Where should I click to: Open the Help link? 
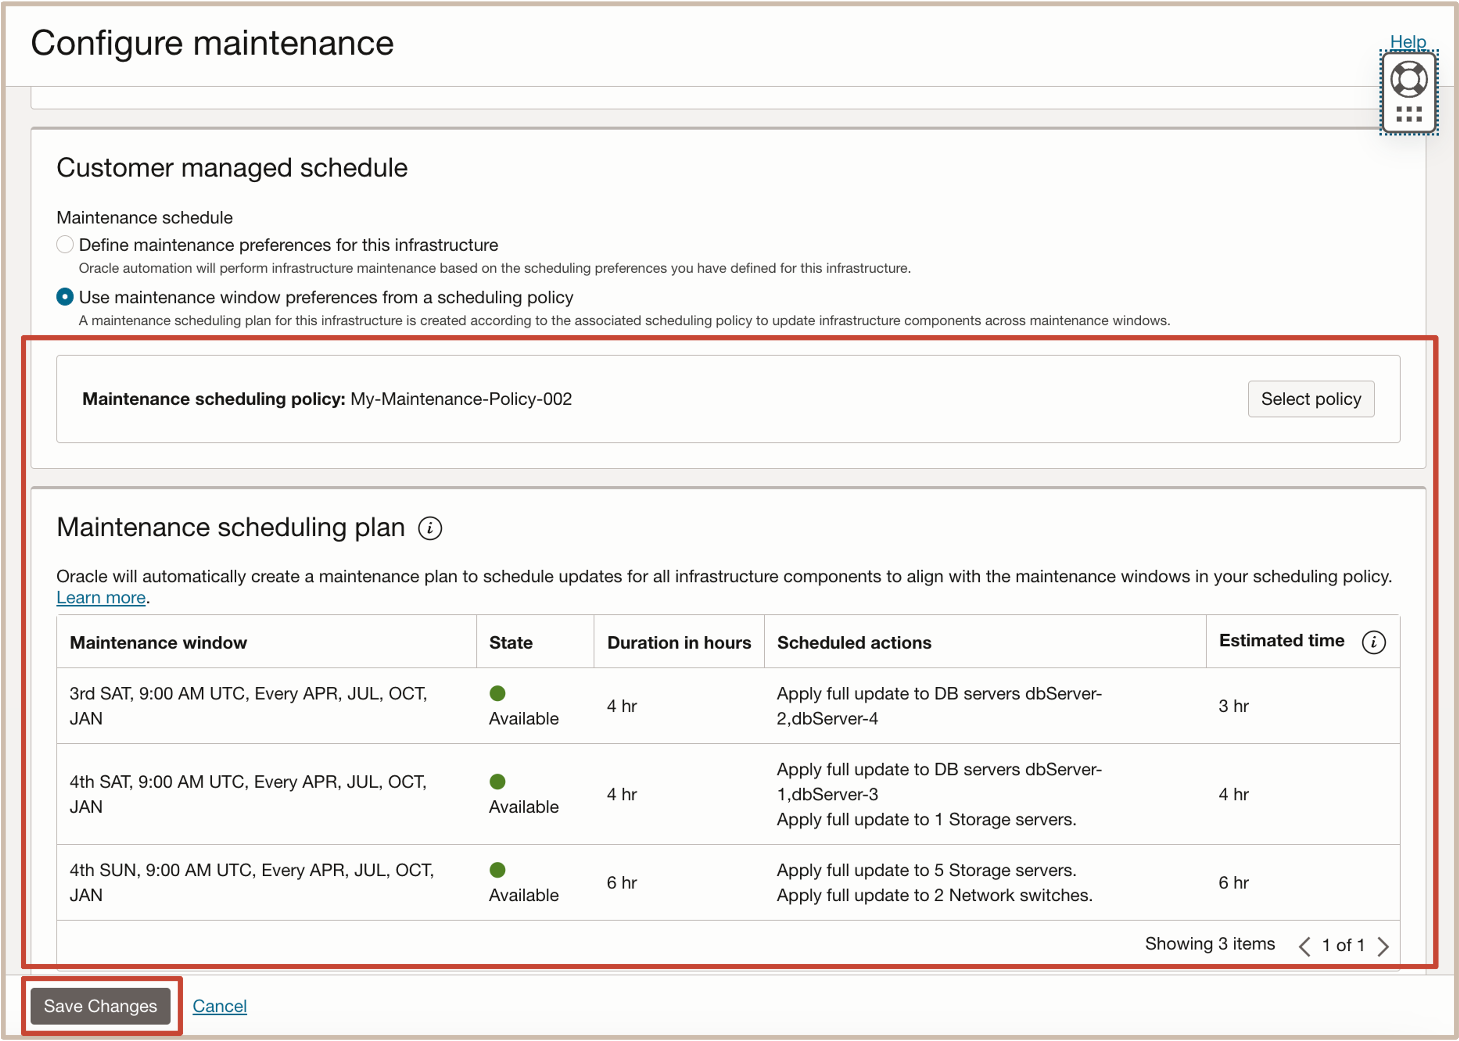click(x=1408, y=41)
